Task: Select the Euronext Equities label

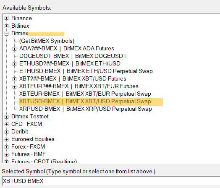Action: click(x=33, y=139)
